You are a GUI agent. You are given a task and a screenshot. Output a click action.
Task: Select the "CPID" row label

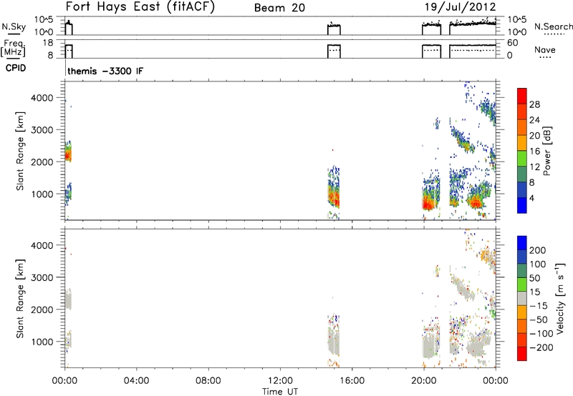pyautogui.click(x=16, y=68)
